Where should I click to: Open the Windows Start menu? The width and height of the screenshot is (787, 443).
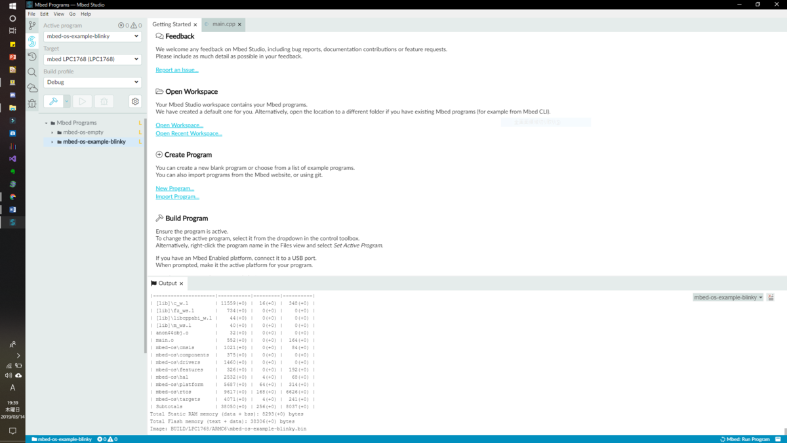point(12,5)
